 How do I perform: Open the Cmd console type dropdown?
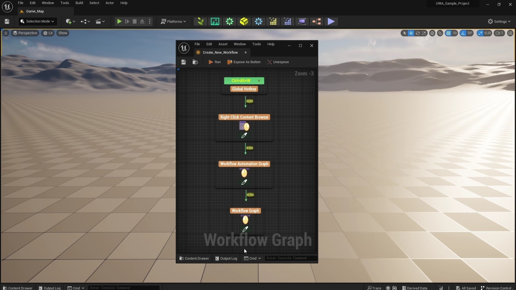pyautogui.click(x=252, y=259)
